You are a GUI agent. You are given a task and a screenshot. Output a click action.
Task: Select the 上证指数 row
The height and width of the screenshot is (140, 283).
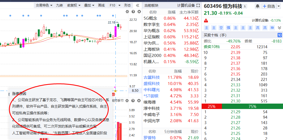coord(171,37)
